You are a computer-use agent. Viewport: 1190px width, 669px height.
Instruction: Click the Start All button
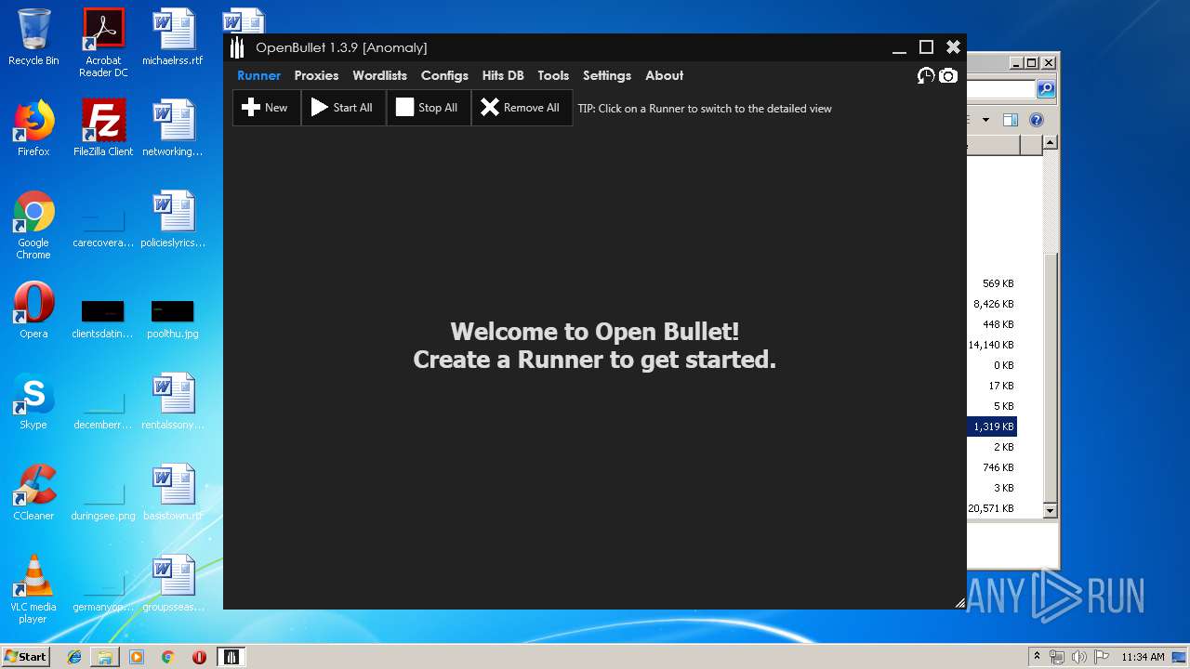point(342,108)
